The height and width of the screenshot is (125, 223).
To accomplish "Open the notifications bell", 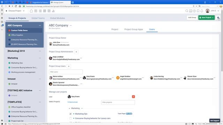I will pos(202,11).
